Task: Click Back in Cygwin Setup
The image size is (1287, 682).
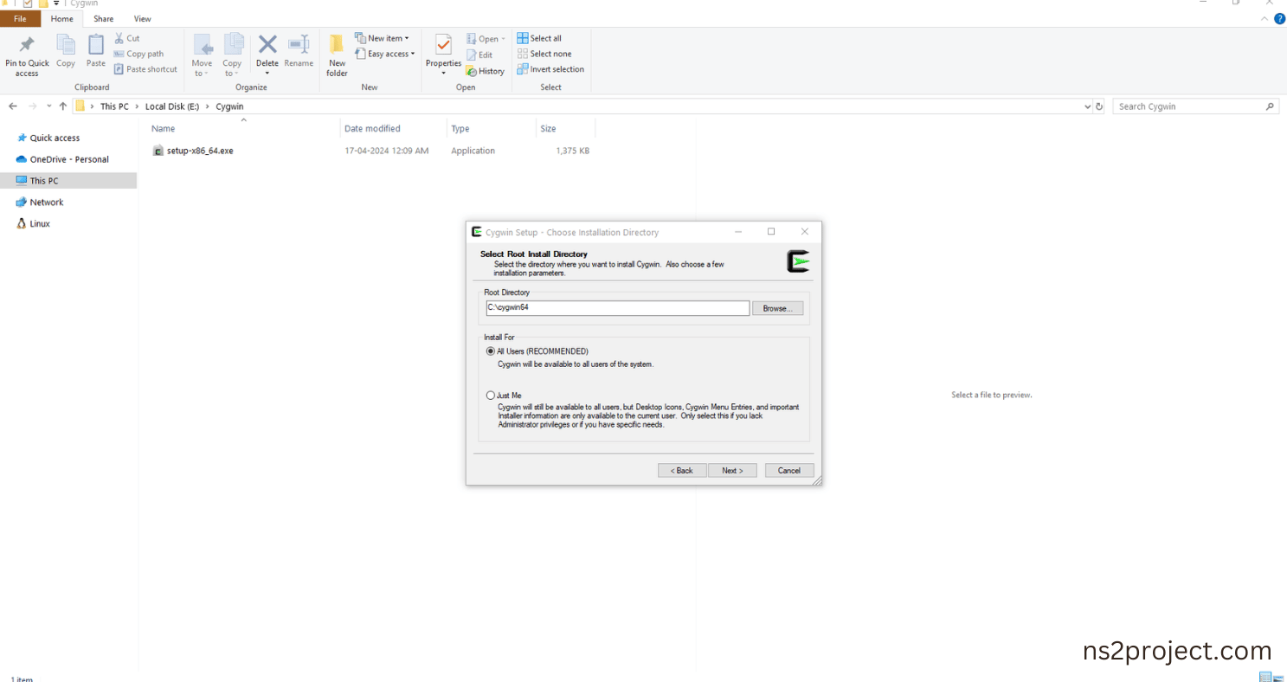Action: pos(682,471)
